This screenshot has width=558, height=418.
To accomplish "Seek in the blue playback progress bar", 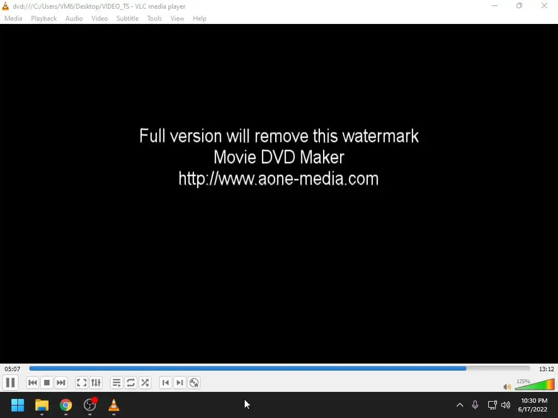I will (x=280, y=368).
